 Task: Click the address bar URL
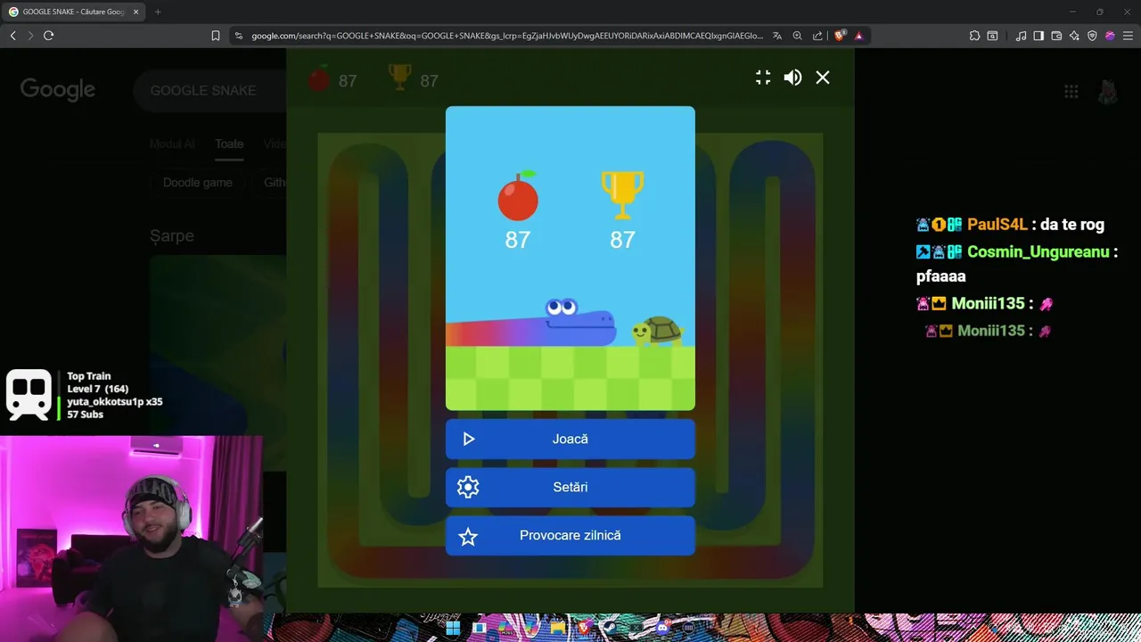507,36
